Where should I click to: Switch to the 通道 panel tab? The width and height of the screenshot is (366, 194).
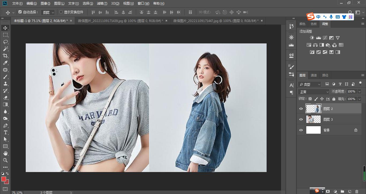tap(313, 75)
